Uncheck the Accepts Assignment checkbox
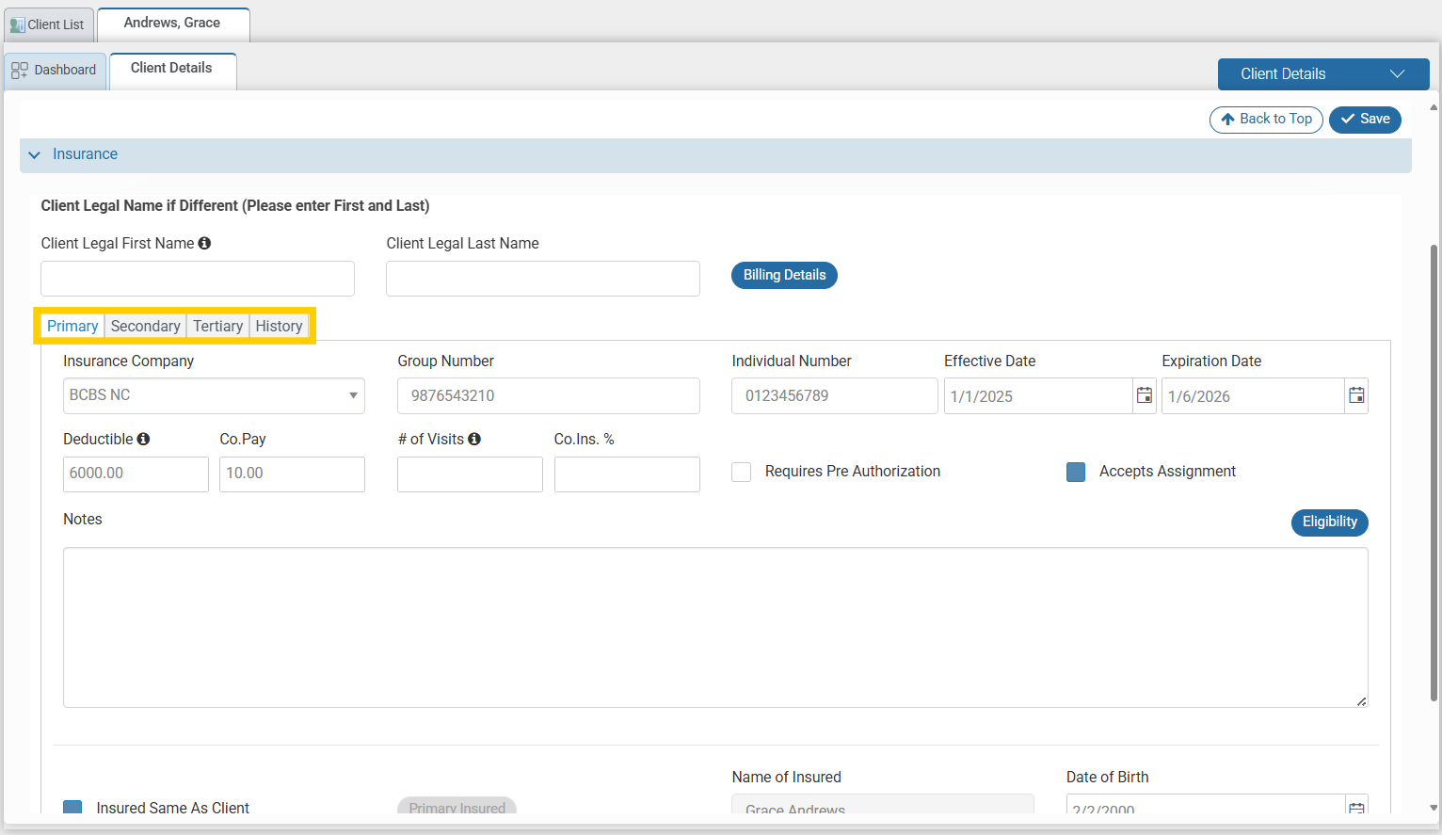This screenshot has width=1442, height=835. 1076,472
